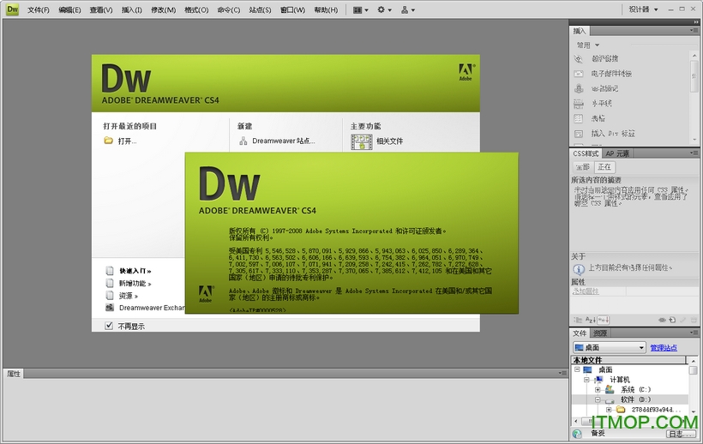Click the 日志... button in Files panel

pyautogui.click(x=682, y=434)
